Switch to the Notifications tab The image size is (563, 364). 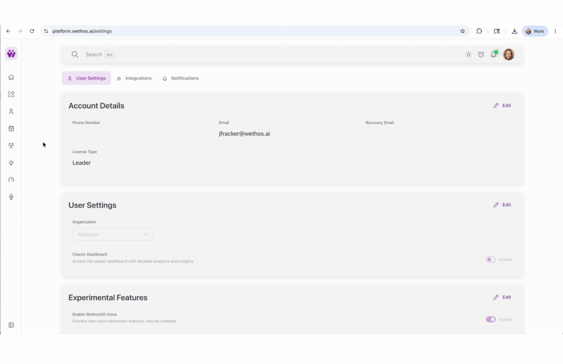click(x=181, y=78)
